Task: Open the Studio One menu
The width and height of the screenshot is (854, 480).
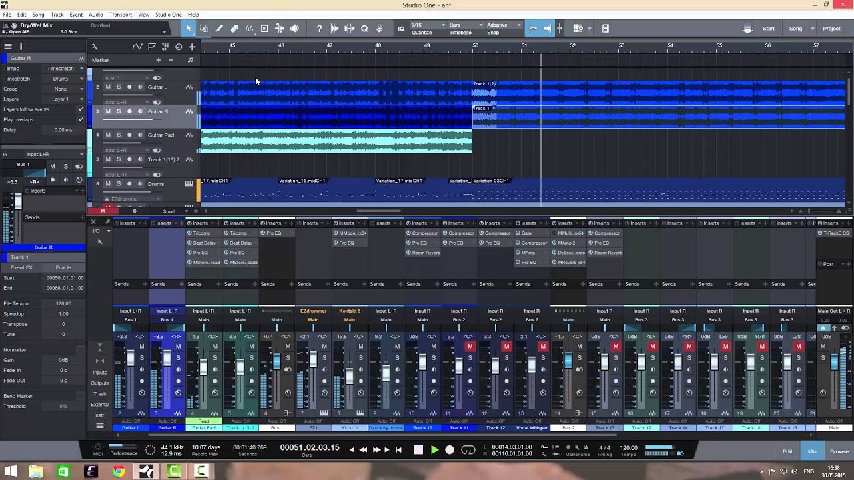Action: (x=169, y=15)
